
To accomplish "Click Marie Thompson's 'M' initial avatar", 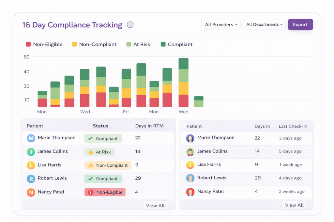I will point(31,138).
